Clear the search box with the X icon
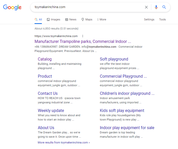 click(x=146, y=7)
